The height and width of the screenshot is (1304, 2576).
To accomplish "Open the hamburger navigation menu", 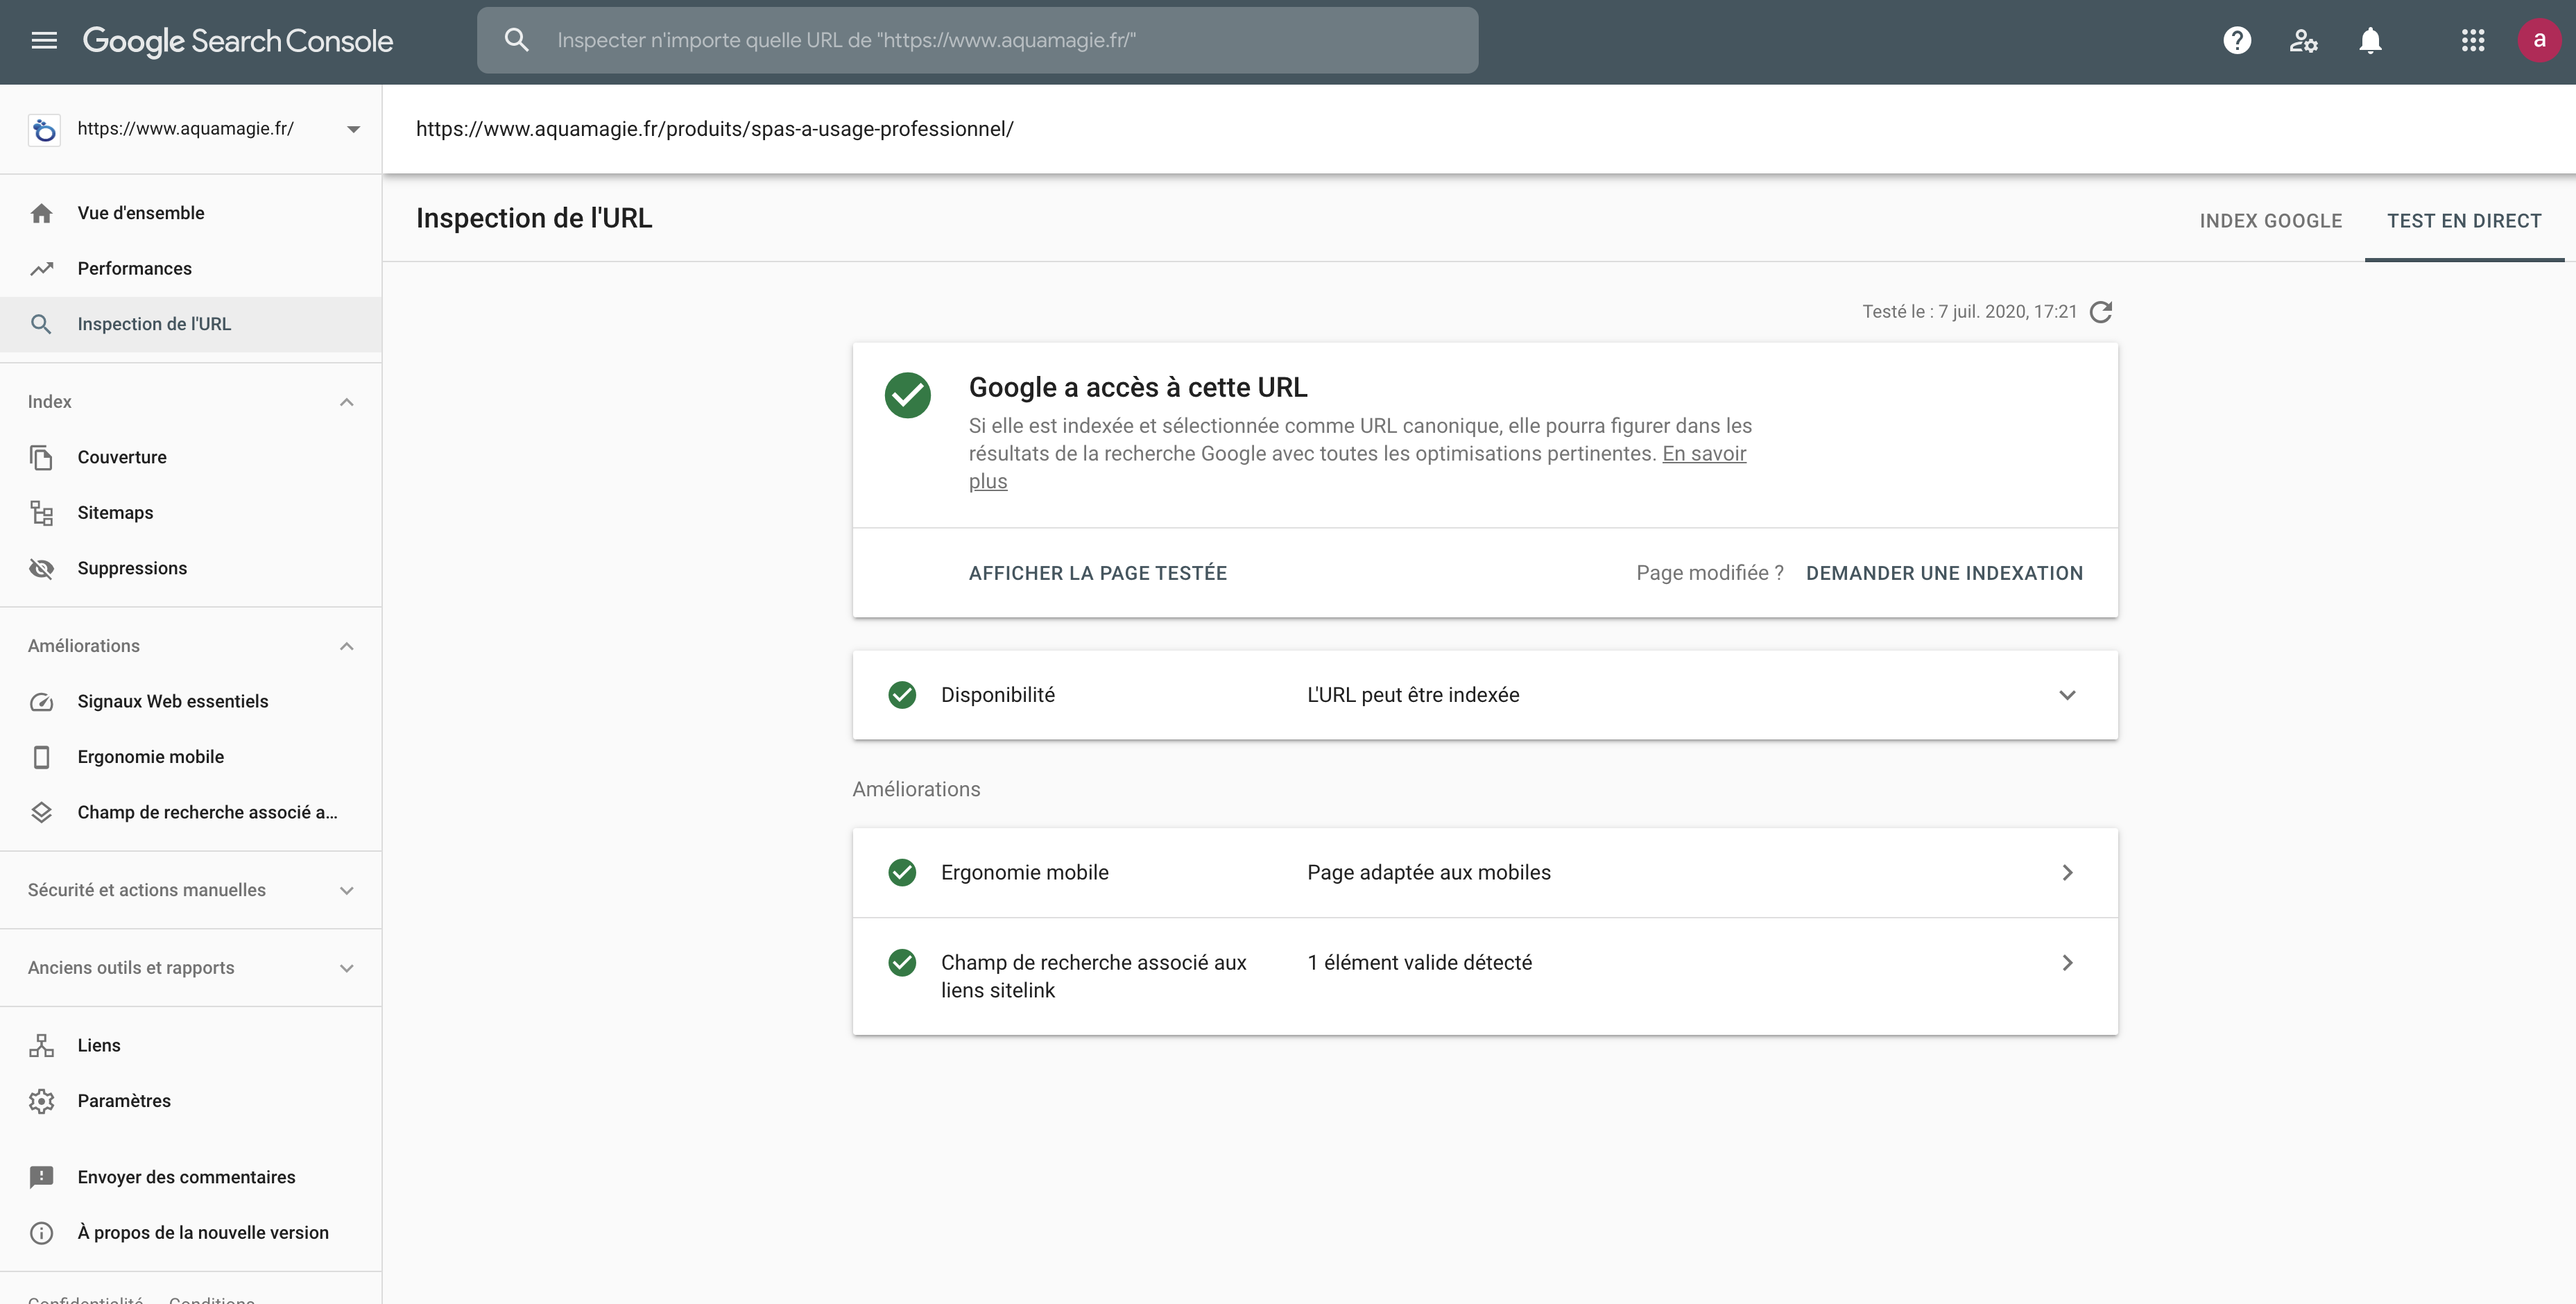I will coord(44,40).
